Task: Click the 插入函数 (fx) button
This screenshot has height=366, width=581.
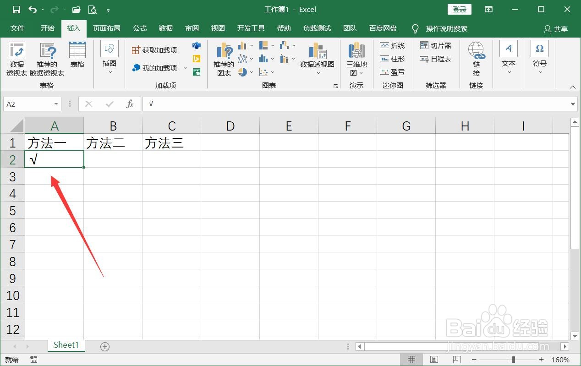Action: point(130,104)
